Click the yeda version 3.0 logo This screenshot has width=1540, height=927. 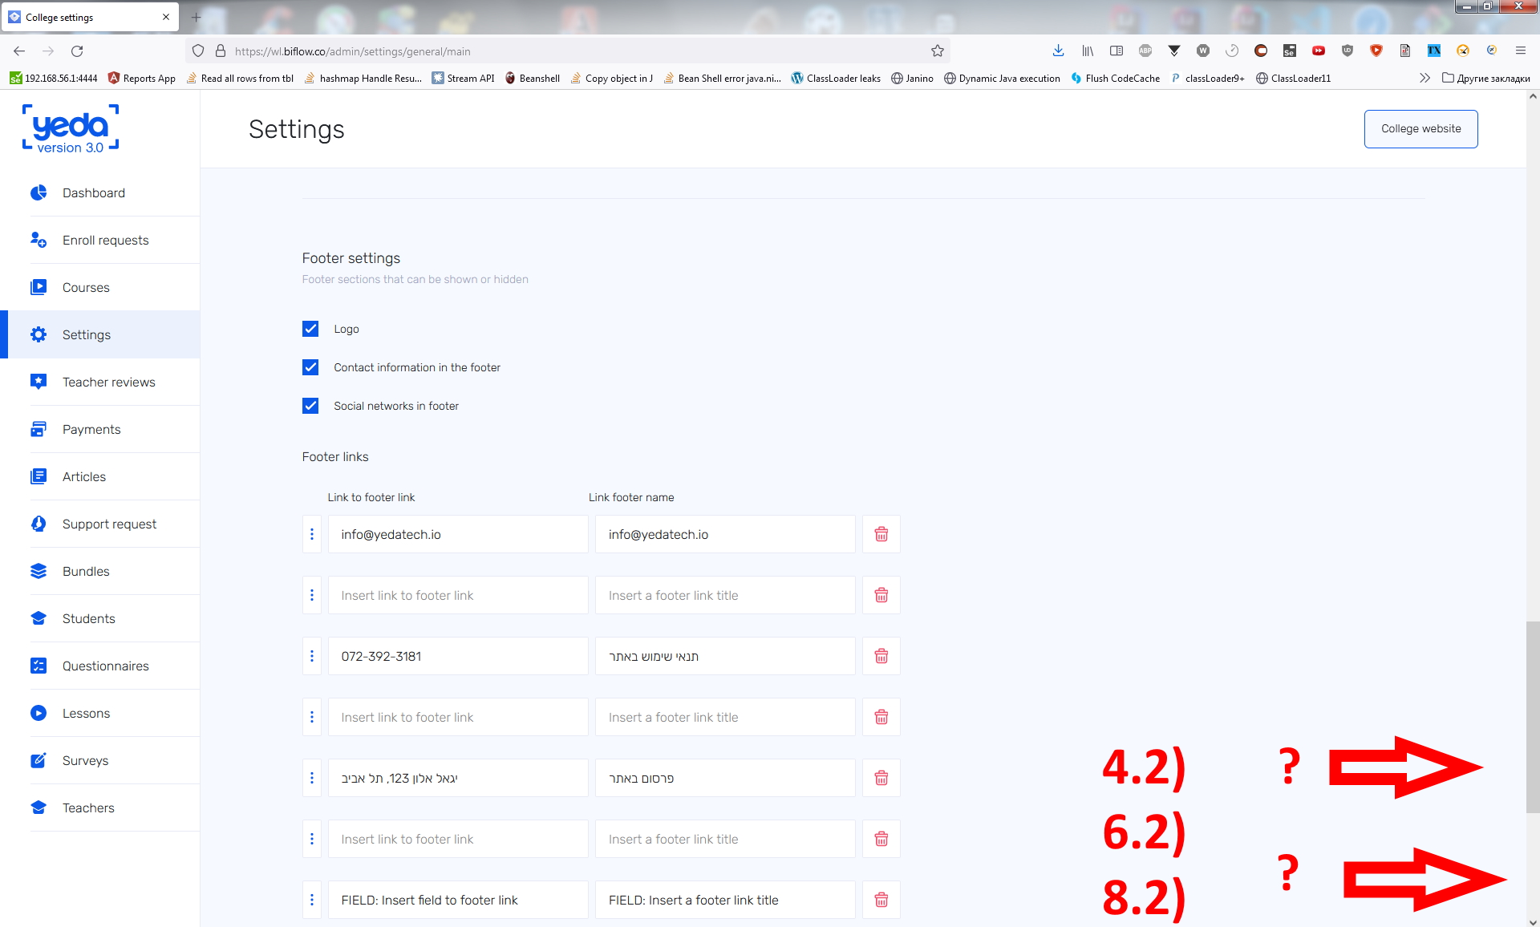point(71,128)
